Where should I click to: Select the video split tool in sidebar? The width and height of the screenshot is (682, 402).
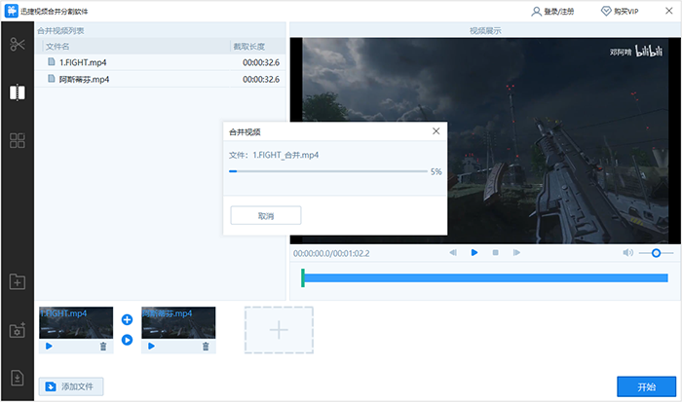pyautogui.click(x=18, y=92)
